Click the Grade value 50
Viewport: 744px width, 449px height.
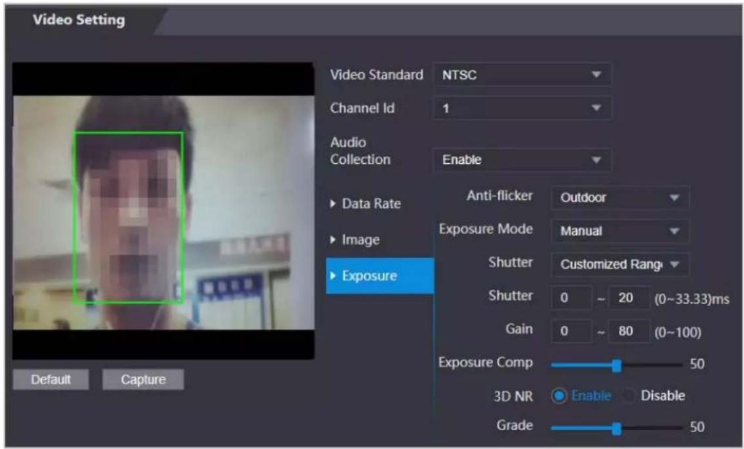click(697, 427)
